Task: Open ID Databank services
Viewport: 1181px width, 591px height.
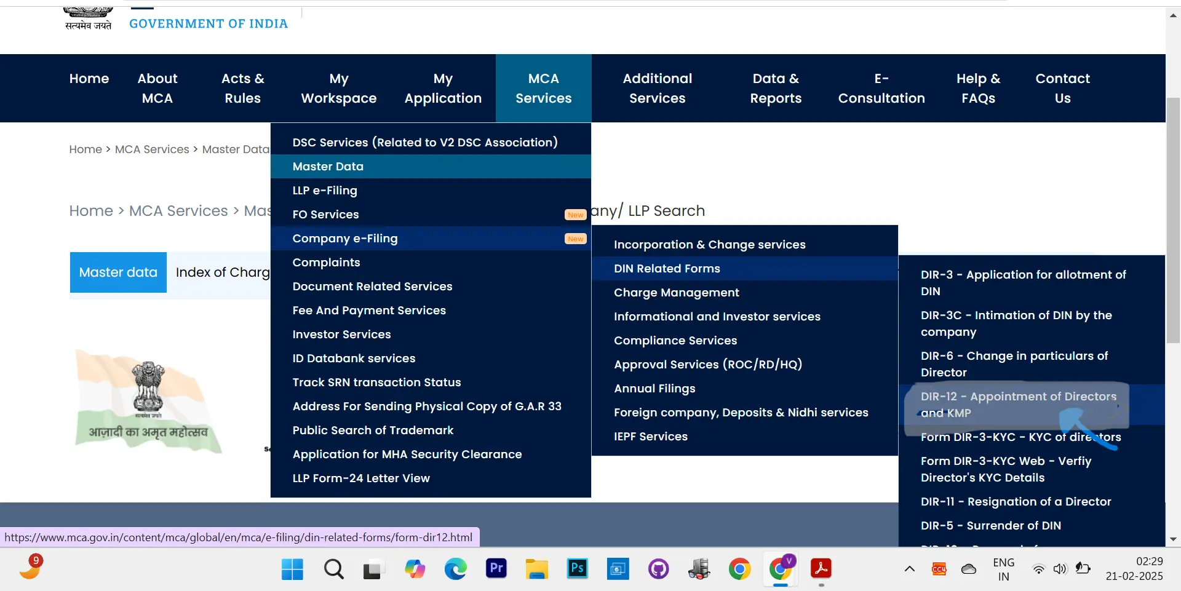Action: pos(431,358)
